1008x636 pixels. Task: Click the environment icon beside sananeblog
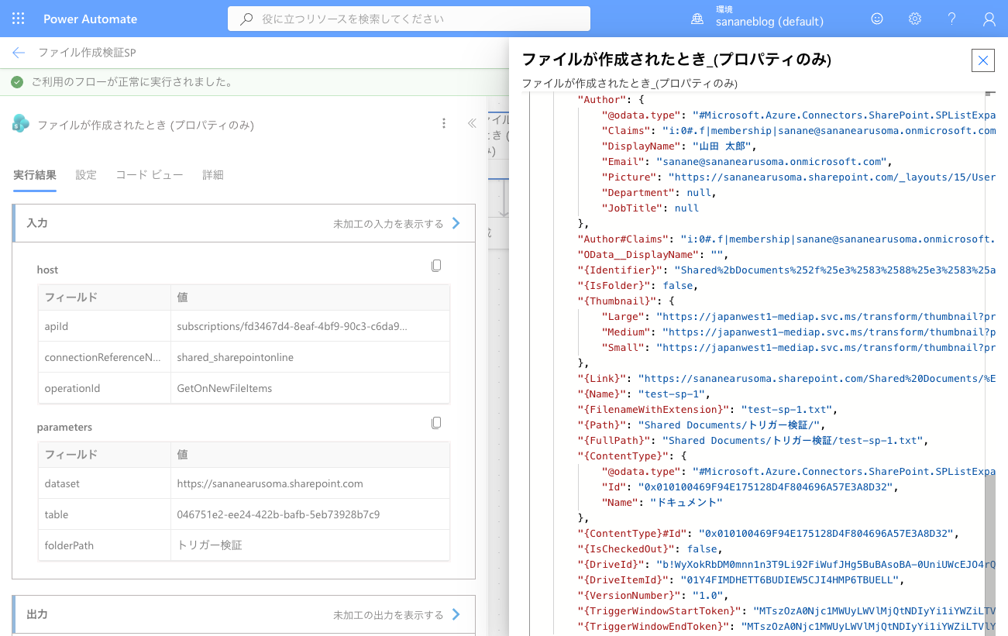coord(697,19)
